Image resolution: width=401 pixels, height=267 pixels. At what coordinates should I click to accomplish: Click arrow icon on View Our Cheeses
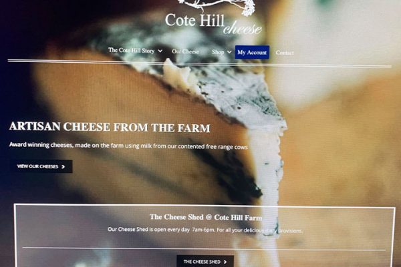pyautogui.click(x=63, y=167)
